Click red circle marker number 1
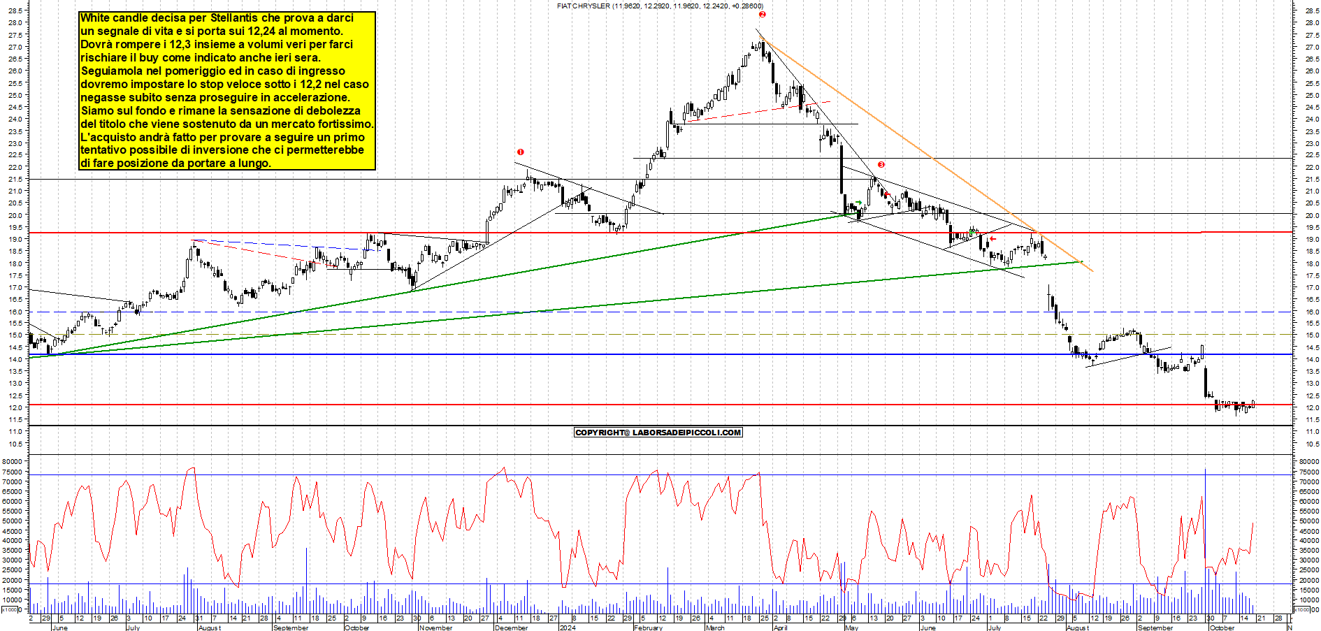The height and width of the screenshot is (631, 1321). pos(520,152)
